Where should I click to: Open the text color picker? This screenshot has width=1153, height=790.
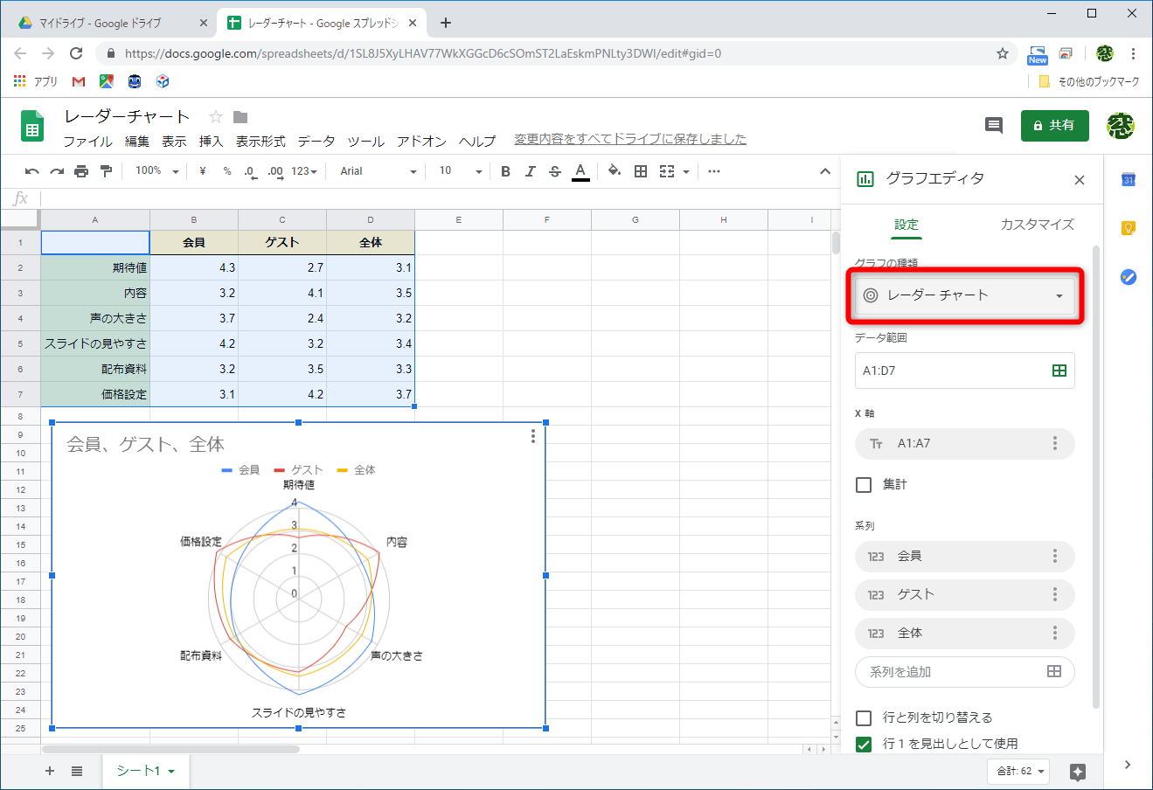coord(579,170)
